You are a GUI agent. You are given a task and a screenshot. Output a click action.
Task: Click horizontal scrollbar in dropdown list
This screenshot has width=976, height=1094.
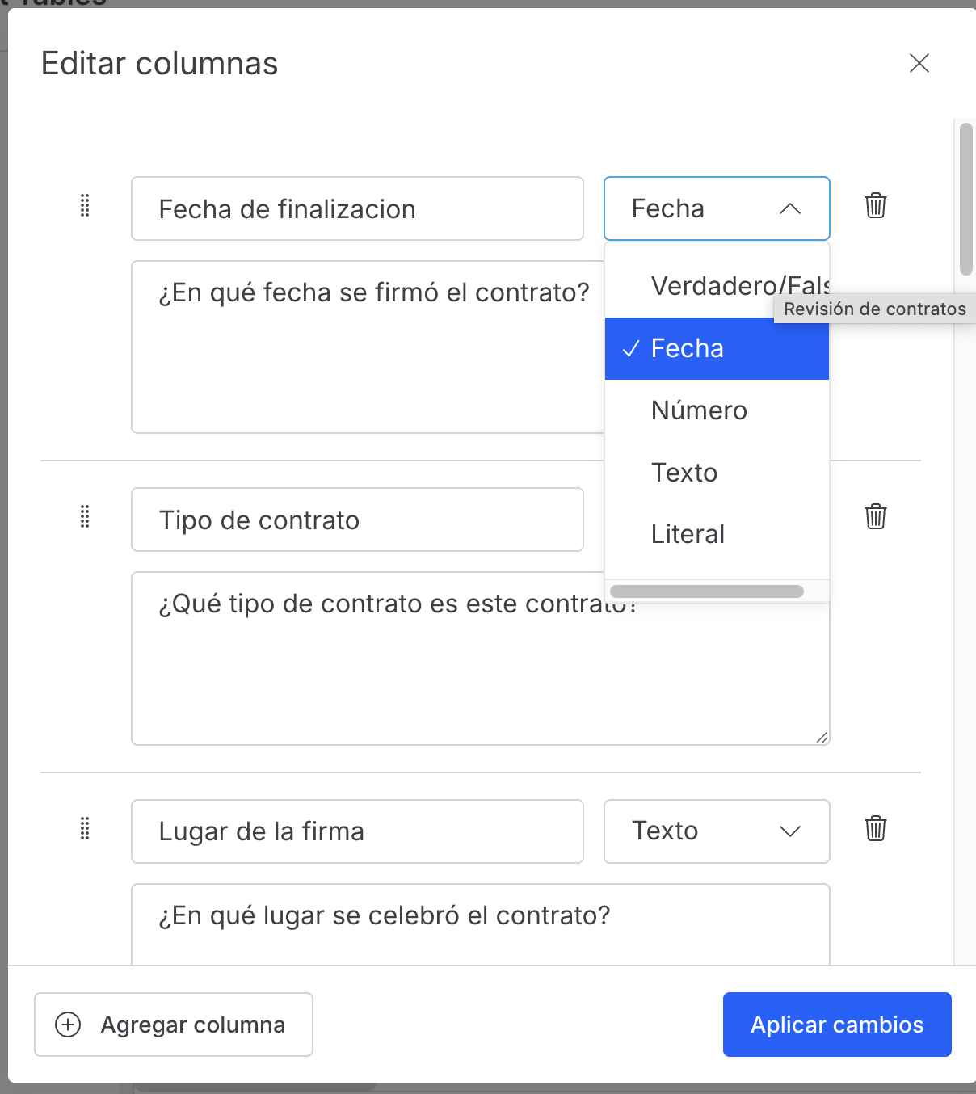(707, 591)
